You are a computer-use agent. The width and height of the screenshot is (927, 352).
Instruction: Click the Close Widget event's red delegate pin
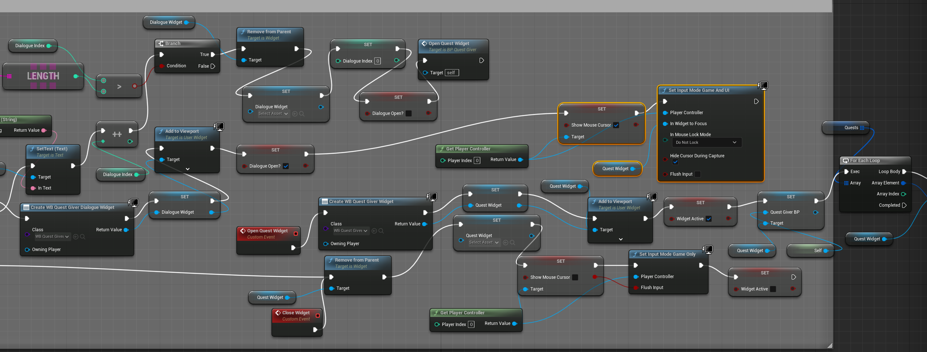(318, 315)
